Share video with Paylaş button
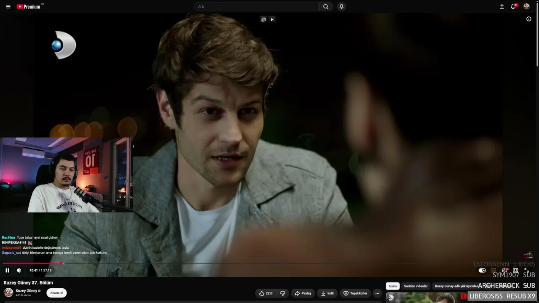Image resolution: width=539 pixels, height=303 pixels. [303, 293]
